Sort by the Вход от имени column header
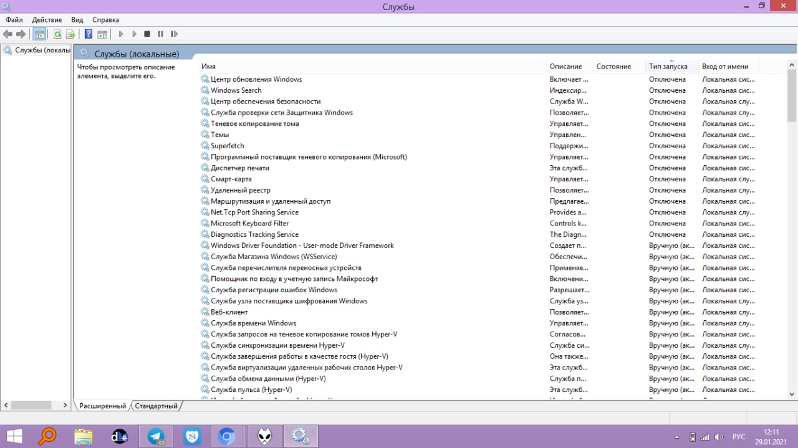Screen dimensions: 798x448 pos(729,66)
